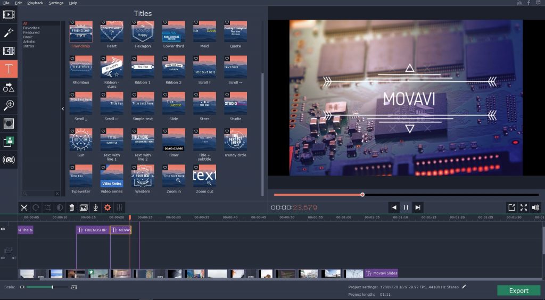Click the timeline Scale zoom slider
The width and height of the screenshot is (545, 300).
pos(52,287)
